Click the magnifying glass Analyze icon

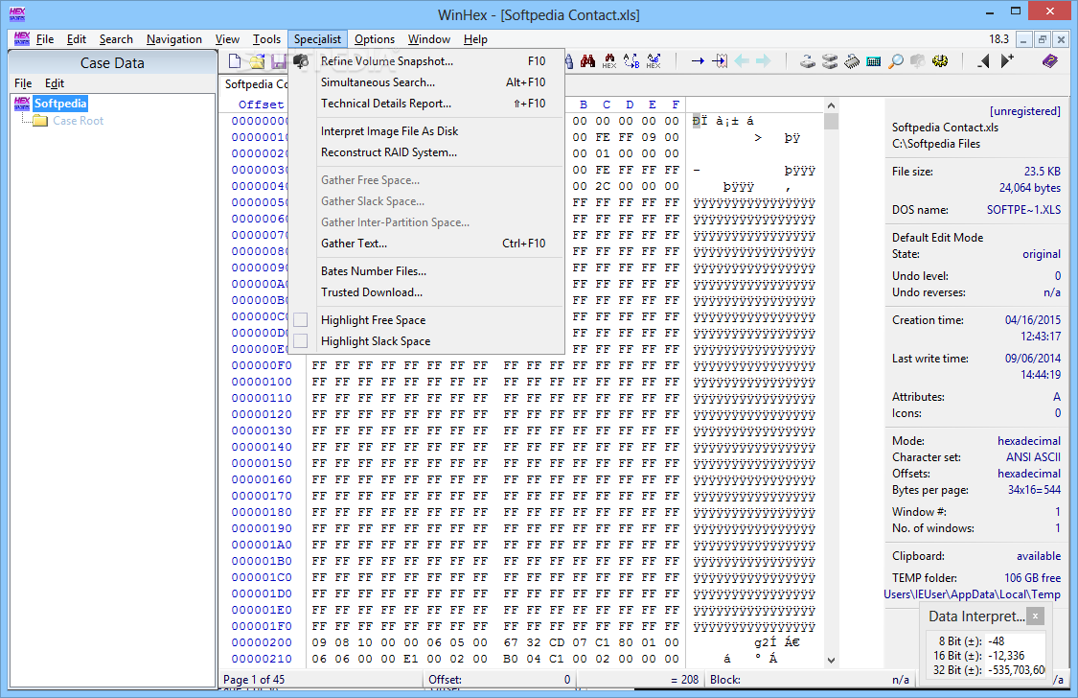(x=896, y=61)
